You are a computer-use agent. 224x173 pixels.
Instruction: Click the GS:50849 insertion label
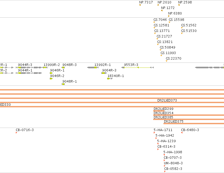[168, 47]
